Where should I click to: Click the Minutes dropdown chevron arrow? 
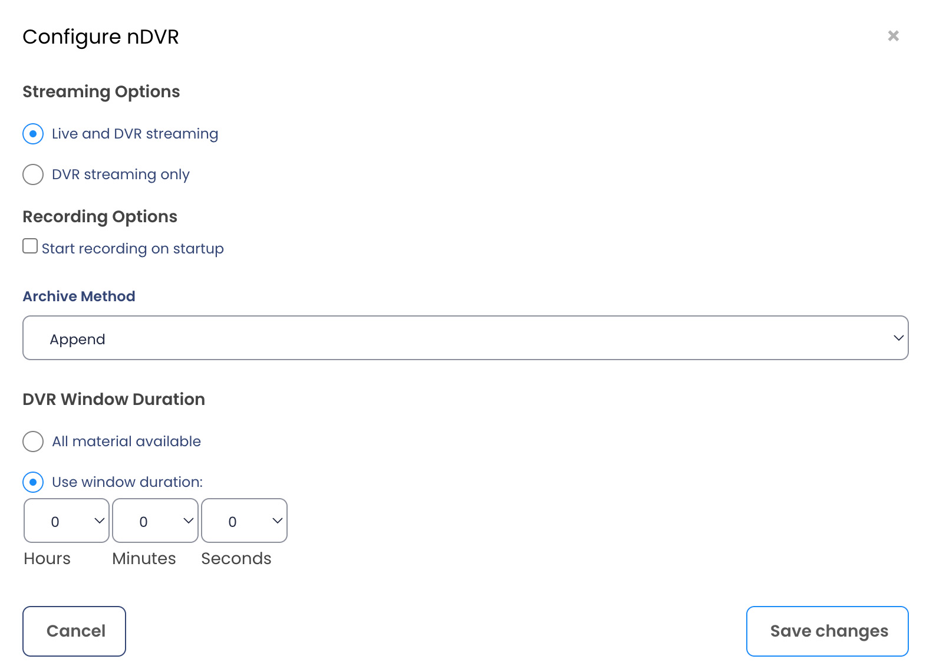click(189, 521)
